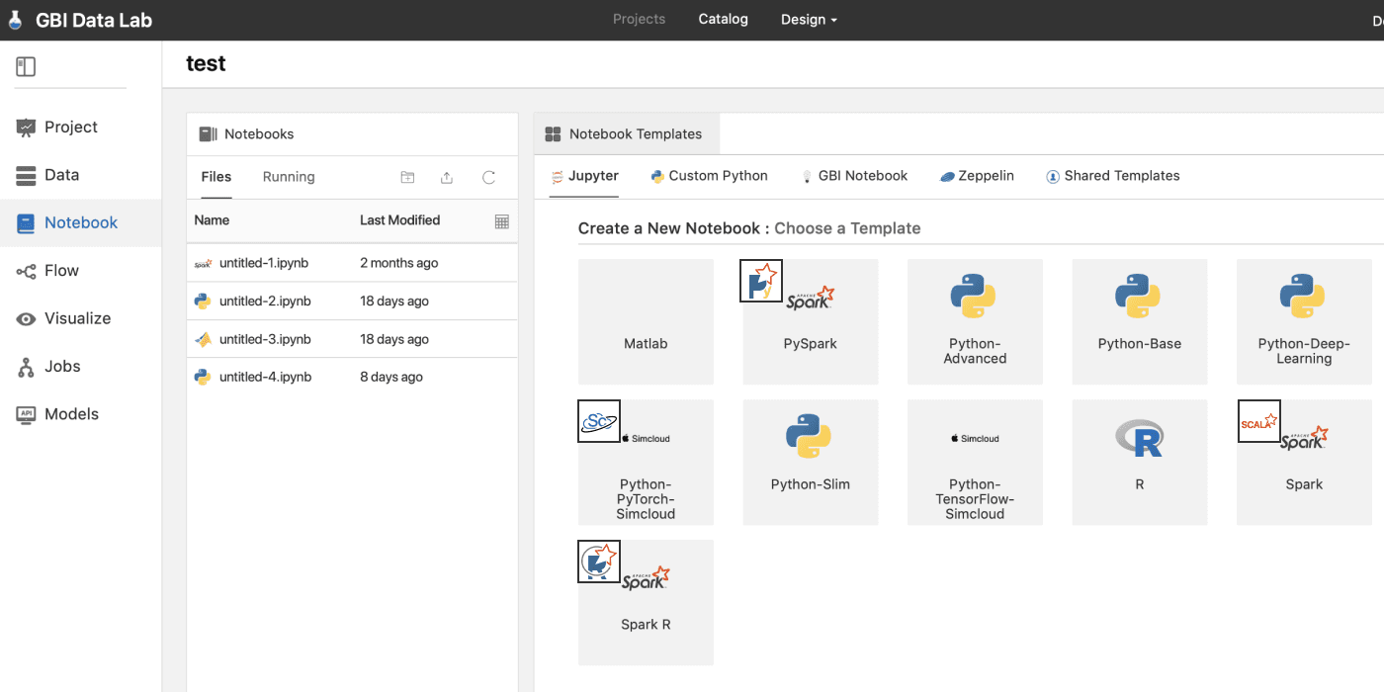Screen dimensions: 1384x692
Task: Choose the PySpark notebook template
Action: tap(811, 321)
